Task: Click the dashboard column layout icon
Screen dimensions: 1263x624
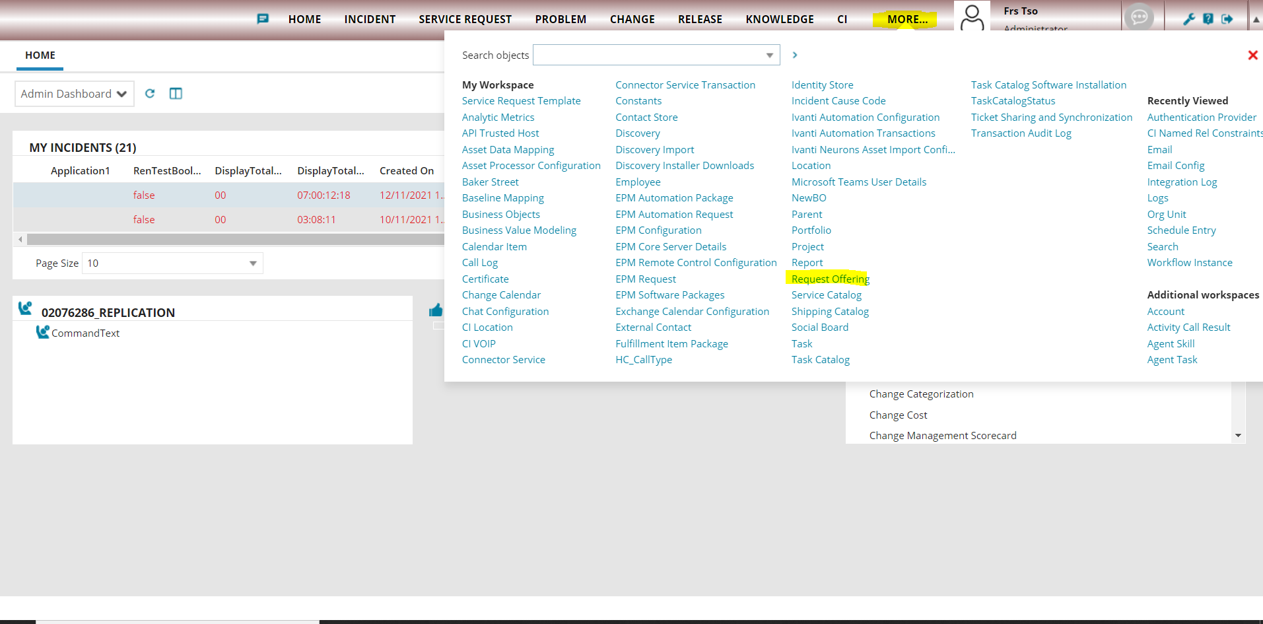Action: pos(176,94)
